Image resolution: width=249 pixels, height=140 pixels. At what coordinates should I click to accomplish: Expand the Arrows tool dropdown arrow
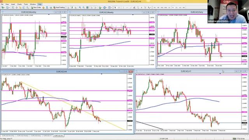pyautogui.click(x=151, y=7)
